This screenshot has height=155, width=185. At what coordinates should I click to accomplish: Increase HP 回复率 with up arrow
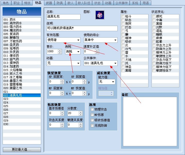pyautogui.click(x=62, y=81)
